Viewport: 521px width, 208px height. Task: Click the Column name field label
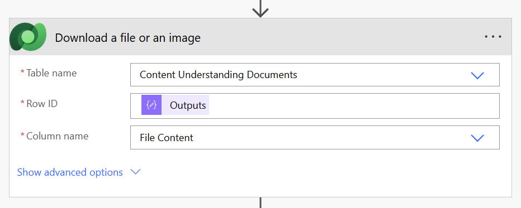click(x=57, y=136)
